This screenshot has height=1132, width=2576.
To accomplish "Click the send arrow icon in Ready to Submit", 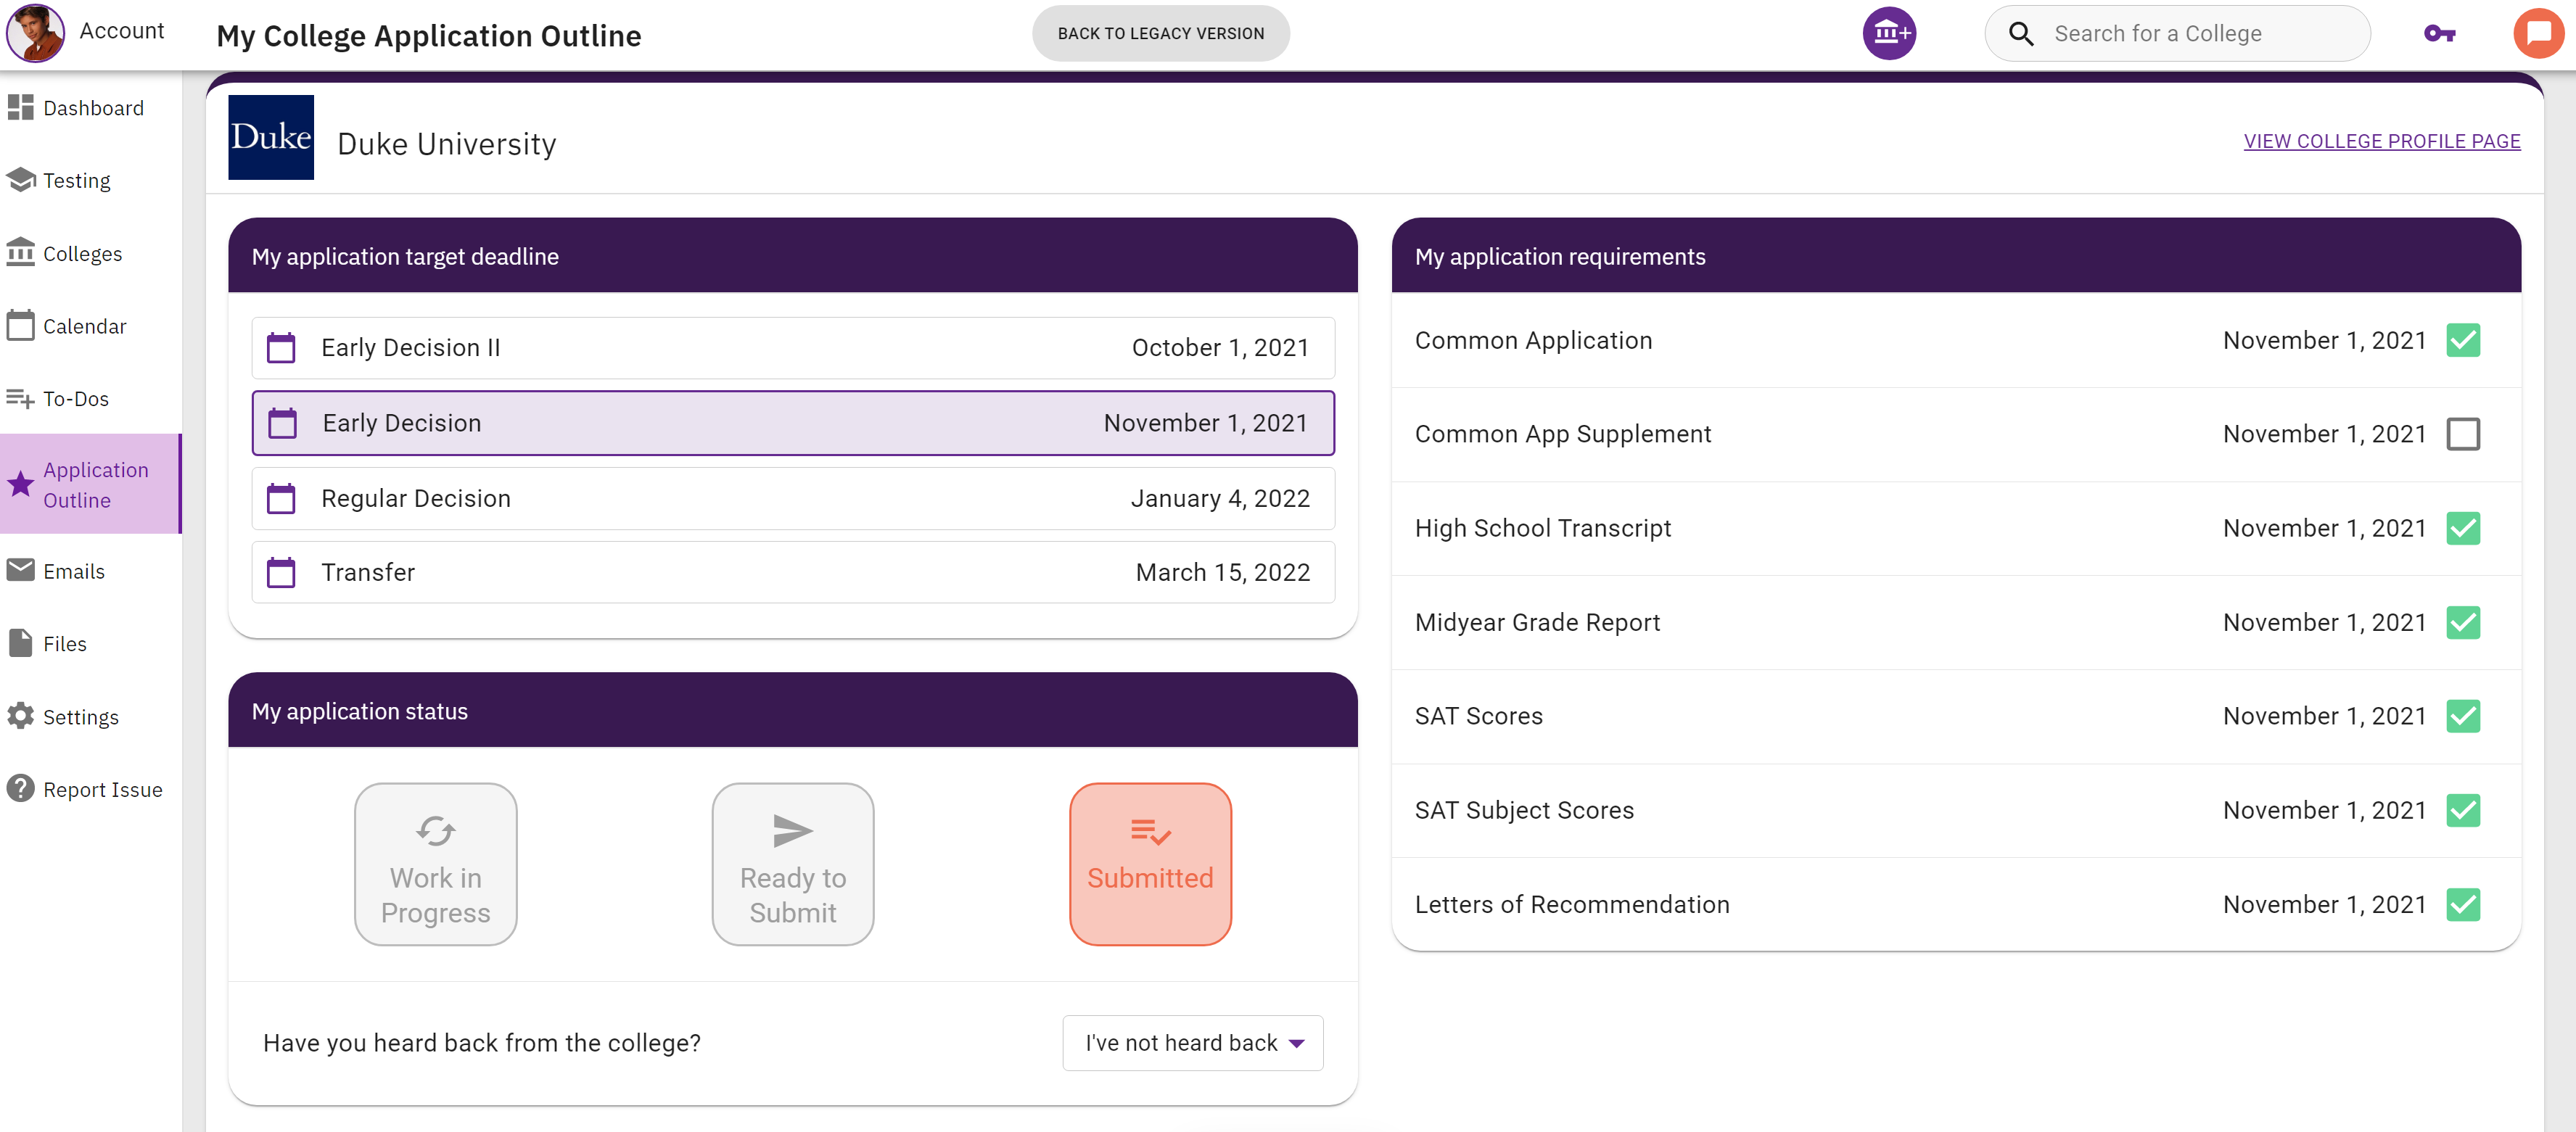I will (793, 830).
